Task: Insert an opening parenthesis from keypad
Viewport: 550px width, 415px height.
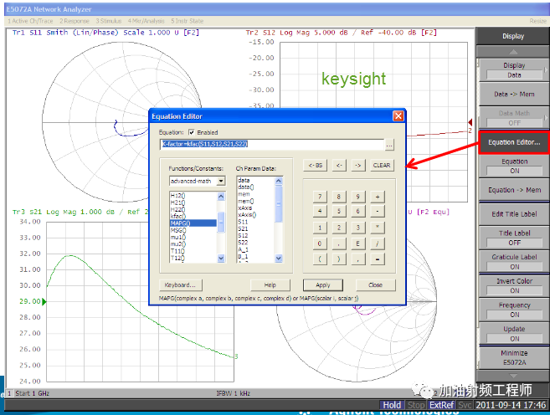Action: pyautogui.click(x=320, y=259)
